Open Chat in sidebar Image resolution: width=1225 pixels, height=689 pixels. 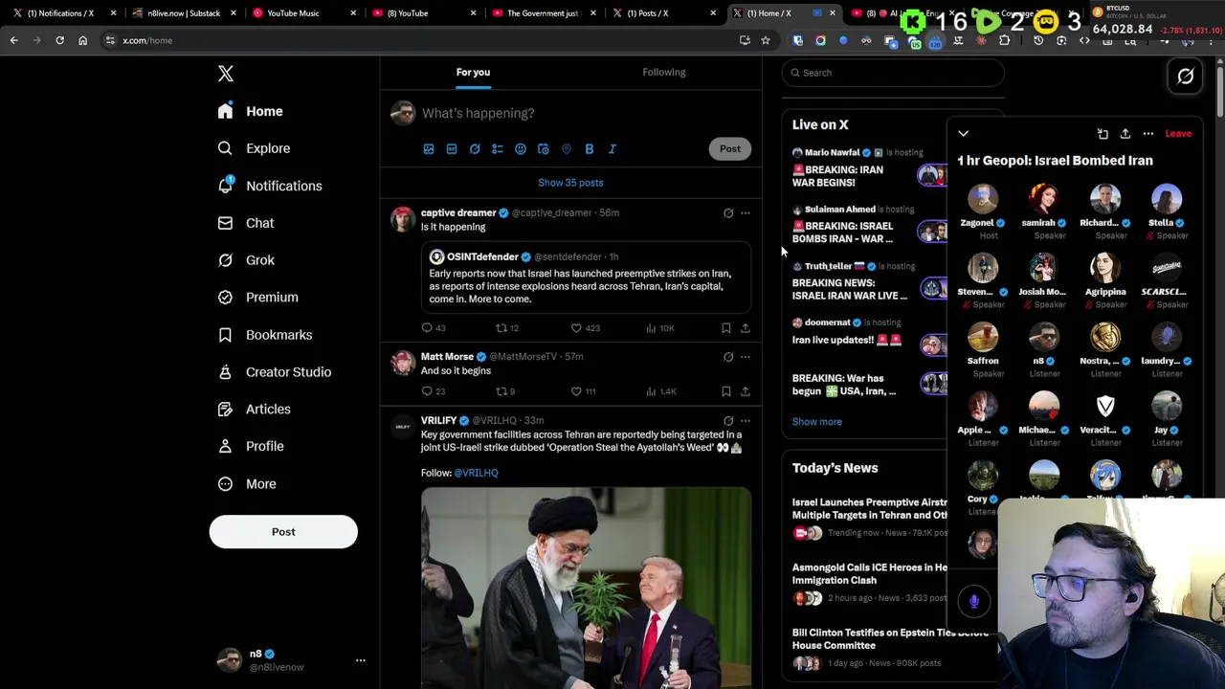[x=246, y=223]
